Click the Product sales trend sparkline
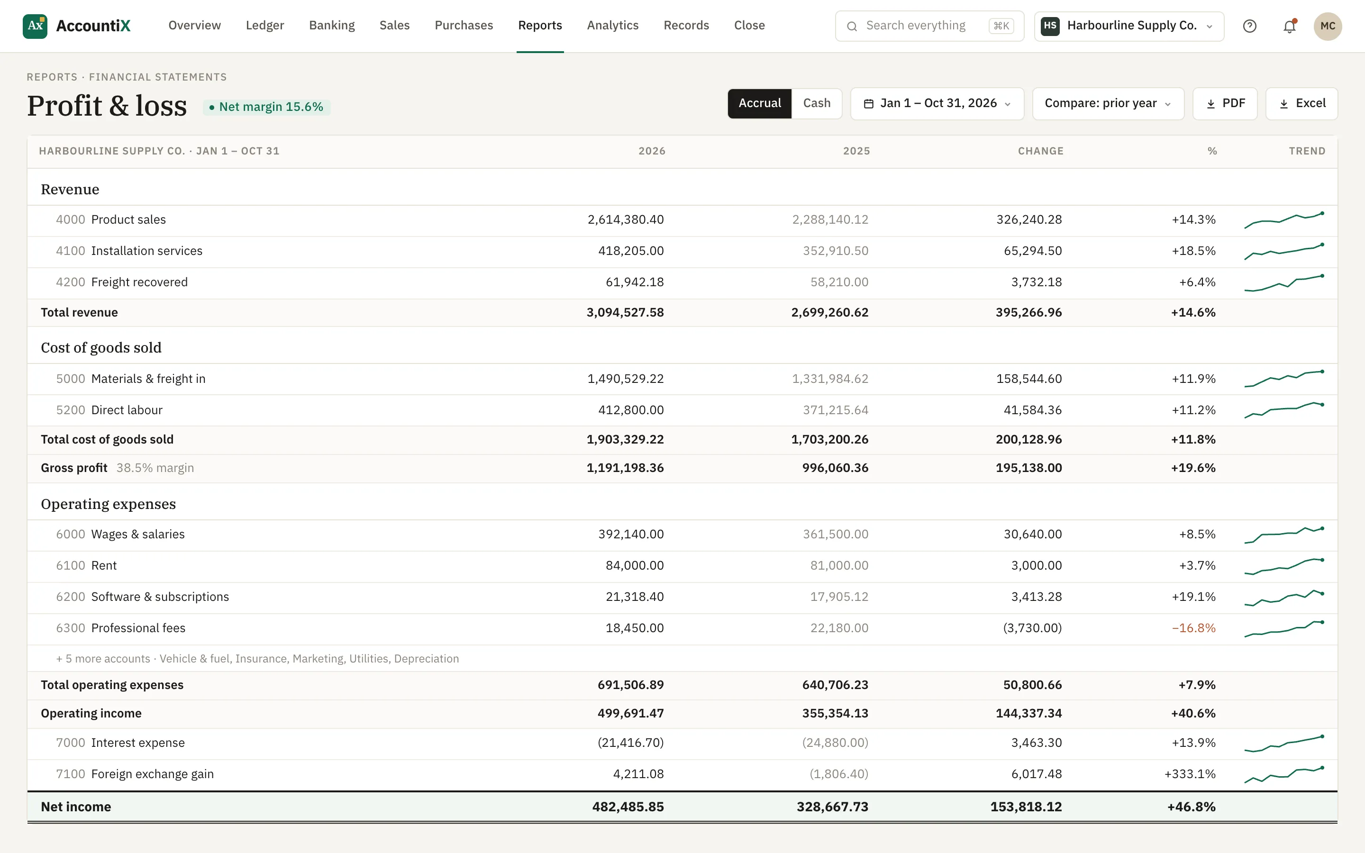This screenshot has height=853, width=1365. coord(1284,220)
